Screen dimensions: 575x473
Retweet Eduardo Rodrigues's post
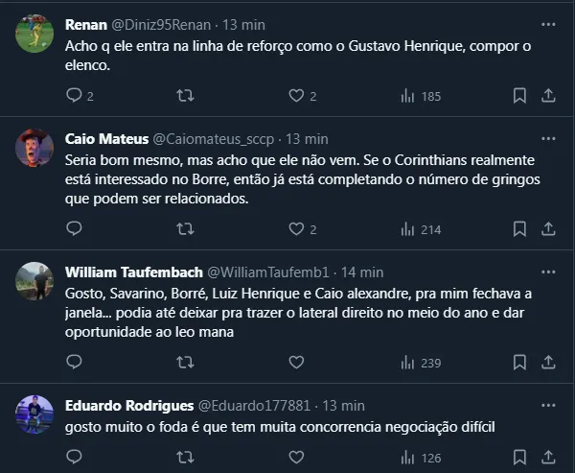click(186, 458)
